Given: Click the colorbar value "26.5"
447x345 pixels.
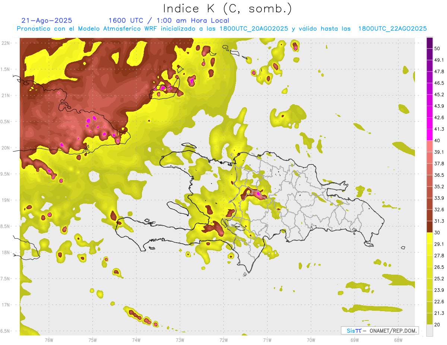Looking at the screenshot, I should coord(439,267).
